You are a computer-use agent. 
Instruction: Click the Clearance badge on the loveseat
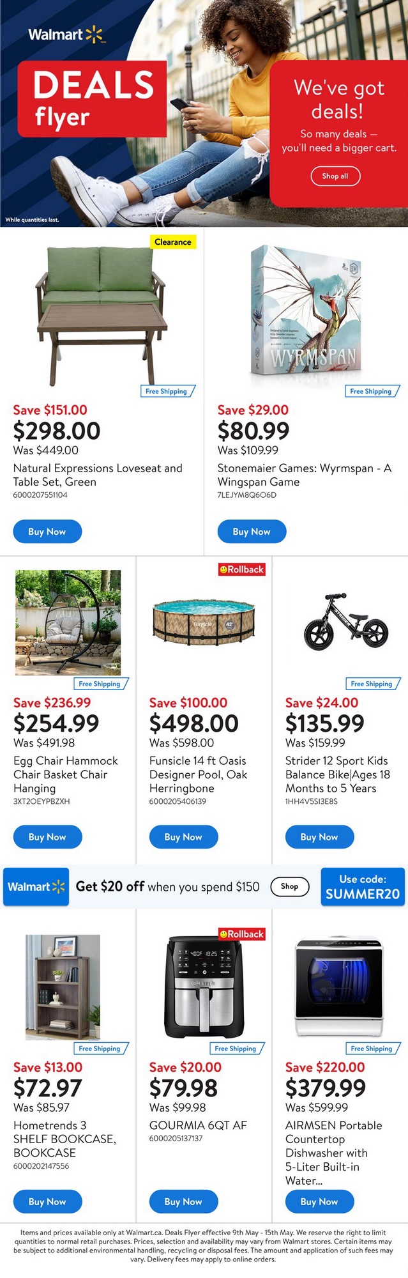click(x=172, y=242)
